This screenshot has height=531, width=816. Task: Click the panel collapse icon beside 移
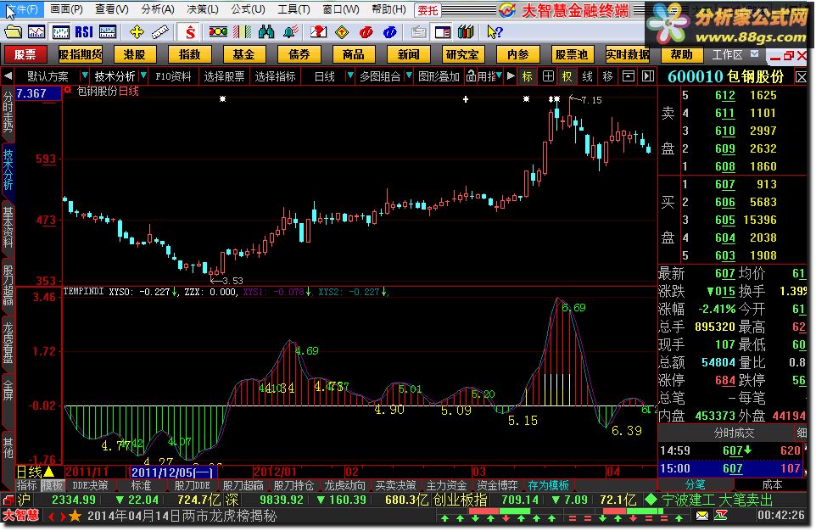click(x=629, y=76)
